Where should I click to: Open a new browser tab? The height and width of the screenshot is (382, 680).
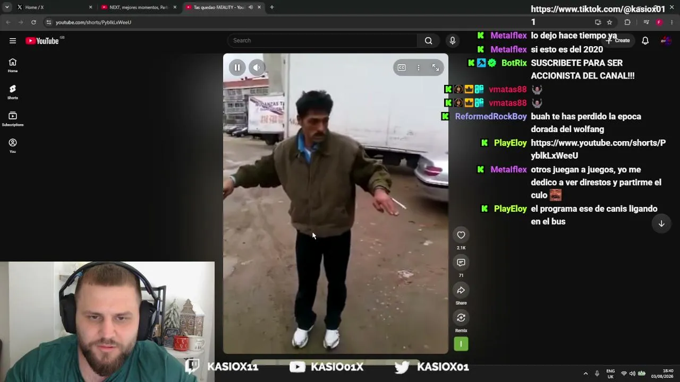point(272,7)
